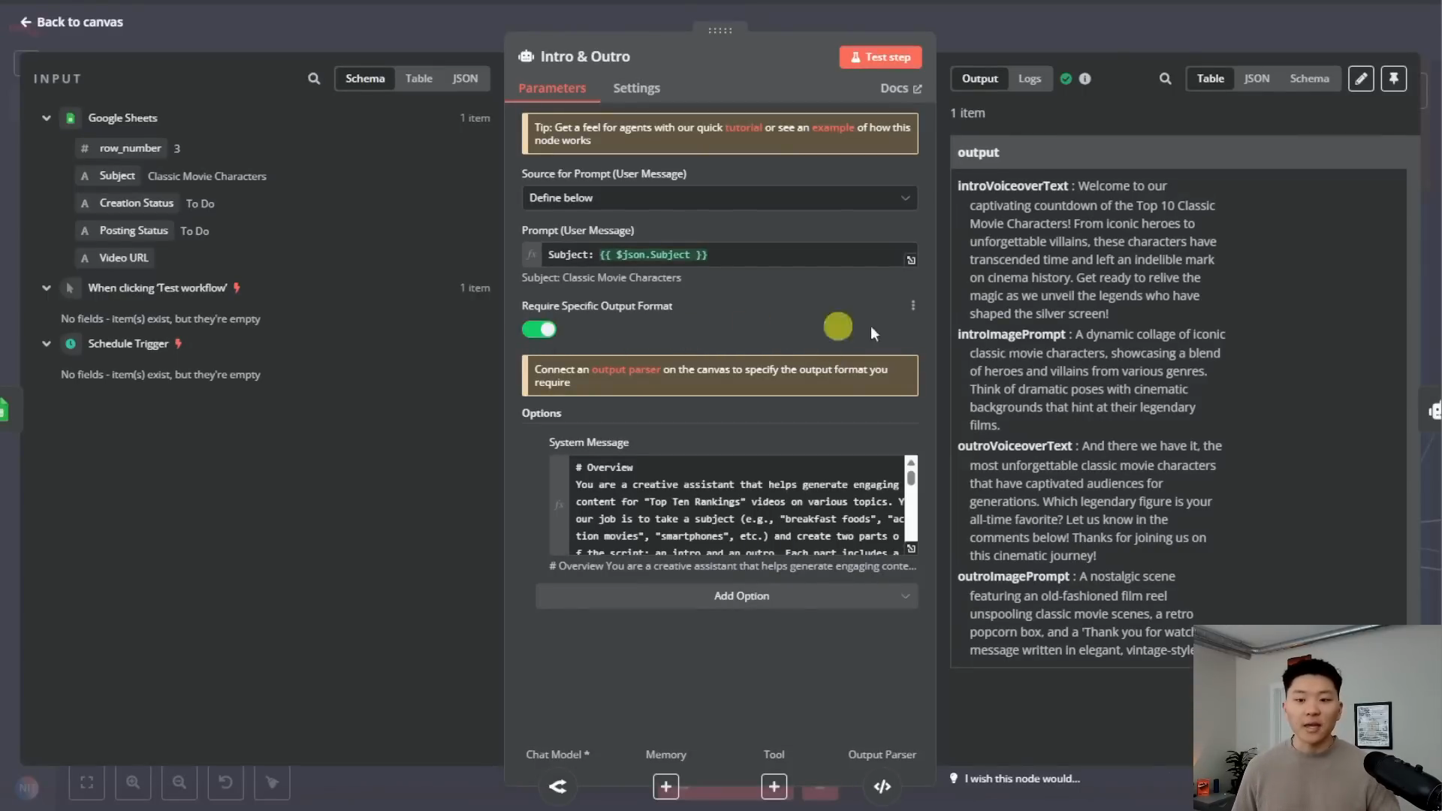Click inside the System Message text area

(x=736, y=505)
